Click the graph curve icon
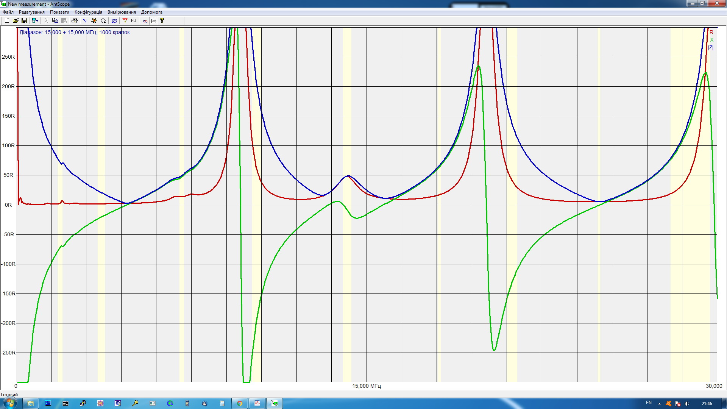Image resolution: width=727 pixels, height=409 pixels. (x=86, y=21)
